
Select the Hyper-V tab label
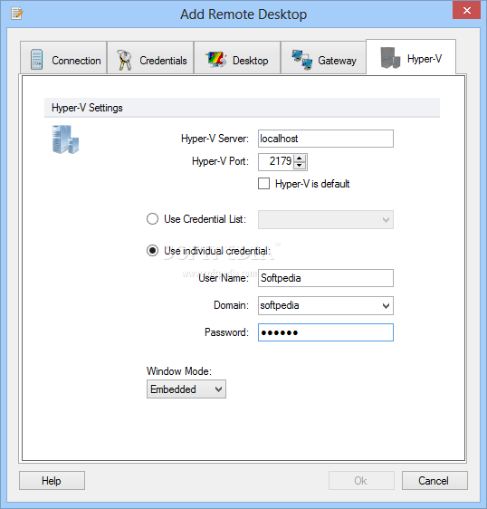pyautogui.click(x=425, y=59)
